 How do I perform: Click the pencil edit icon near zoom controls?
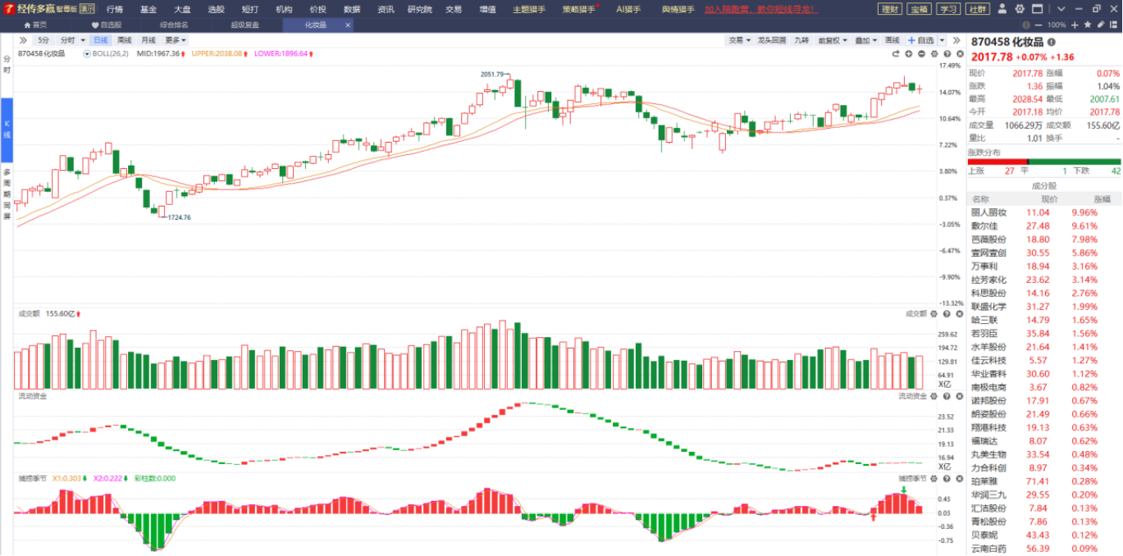coord(1101,25)
